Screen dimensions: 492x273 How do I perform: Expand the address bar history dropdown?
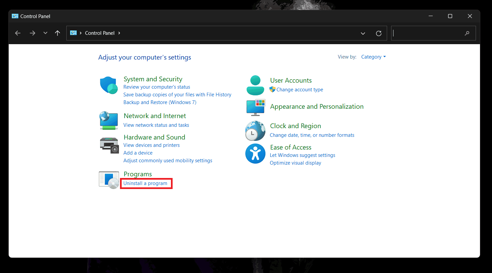click(x=363, y=33)
